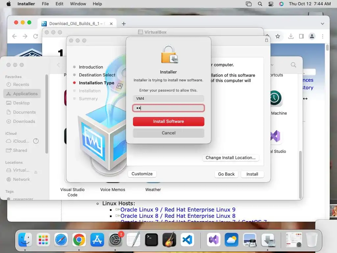This screenshot has width=337, height=253.
Task: Click the Siri icon in the menu bar
Action: pos(281,4)
